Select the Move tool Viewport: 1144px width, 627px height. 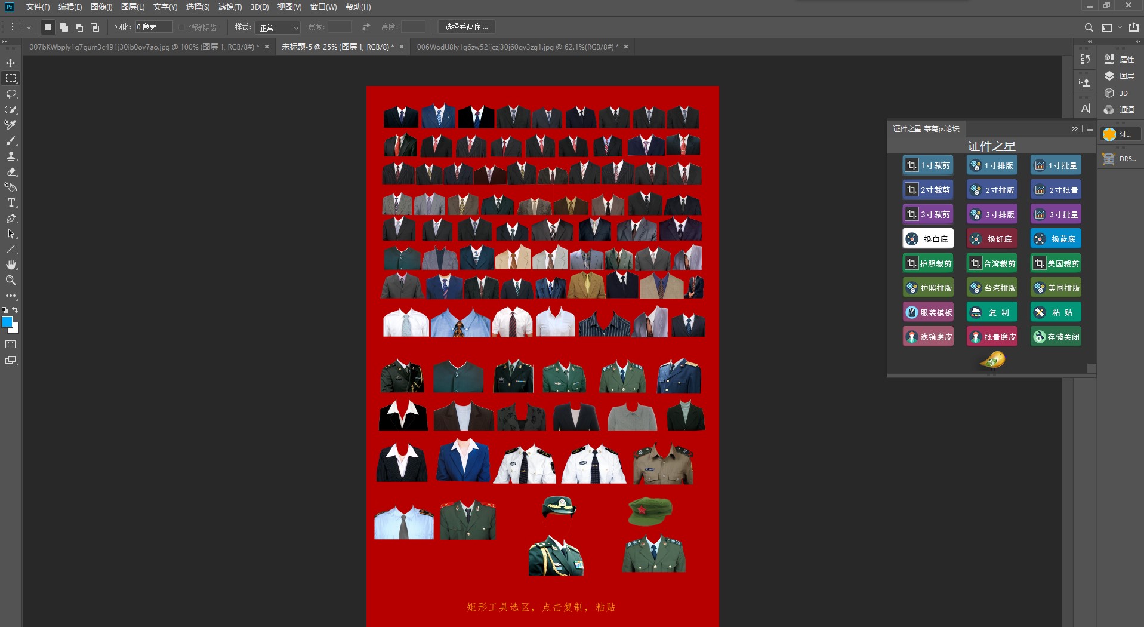tap(11, 63)
